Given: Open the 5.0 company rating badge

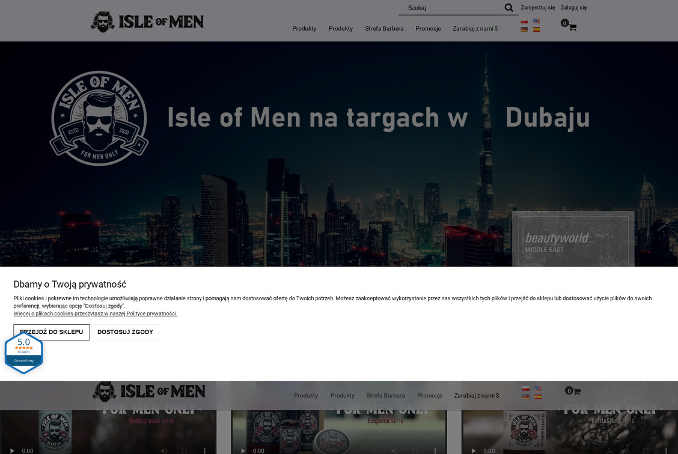Looking at the screenshot, I should click(x=24, y=353).
